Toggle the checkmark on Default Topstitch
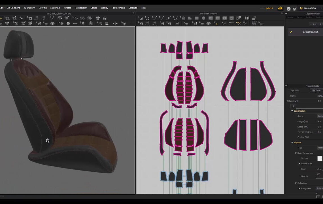The width and height of the screenshot is (323, 204). [291, 32]
